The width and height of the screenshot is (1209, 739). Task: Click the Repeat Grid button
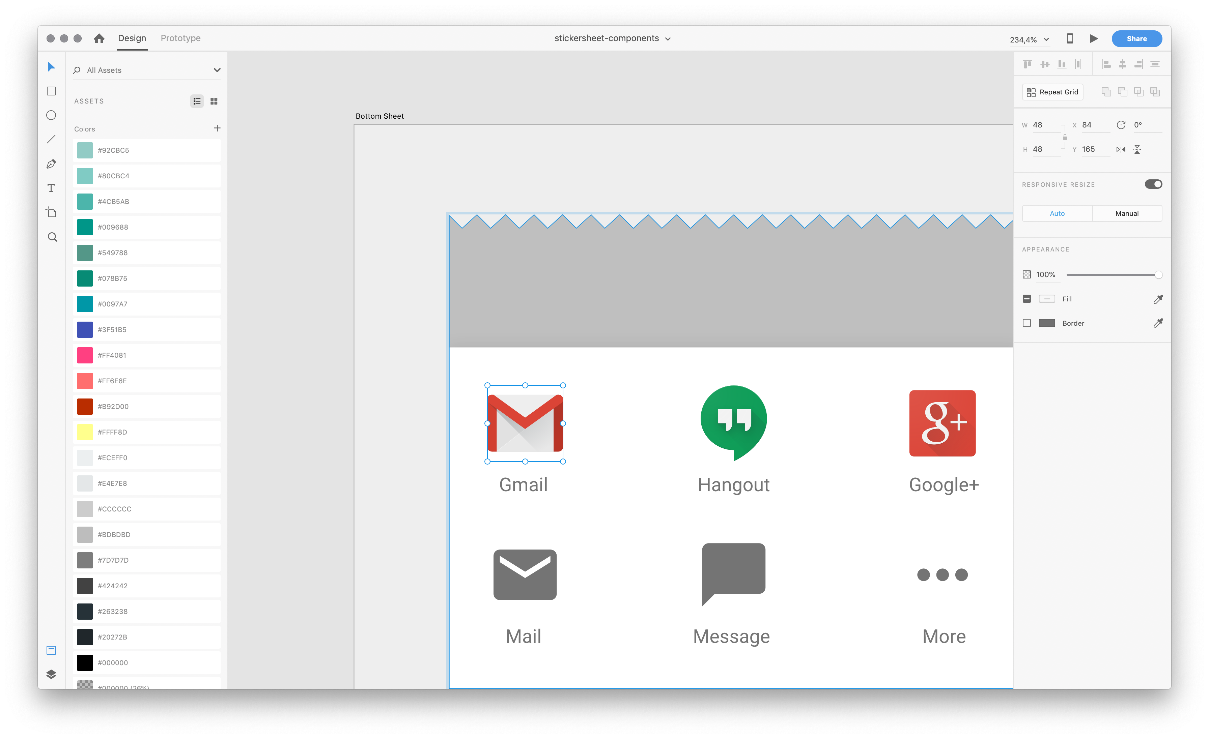coord(1052,92)
